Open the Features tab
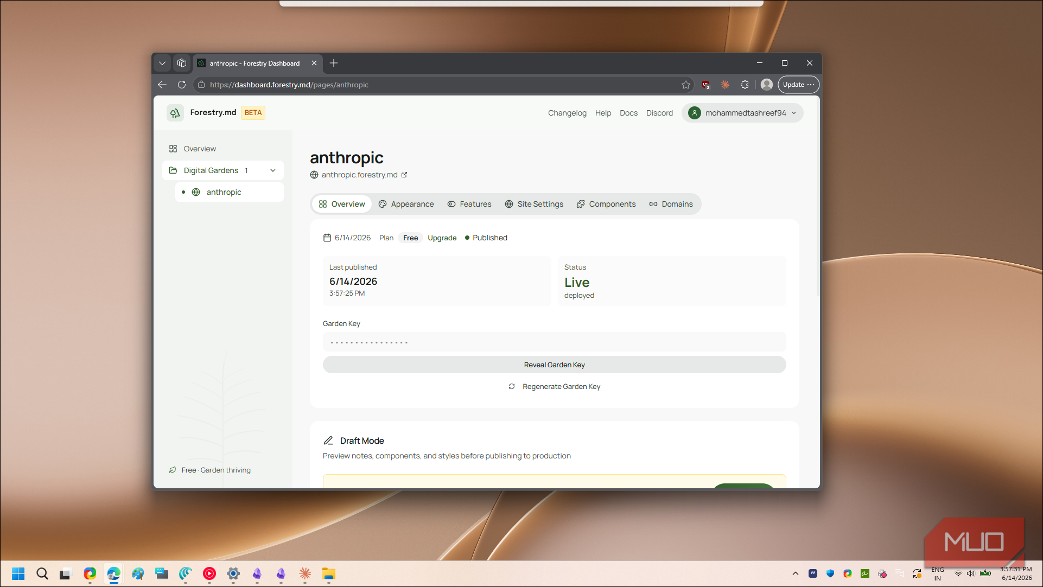The image size is (1043, 587). (x=469, y=204)
